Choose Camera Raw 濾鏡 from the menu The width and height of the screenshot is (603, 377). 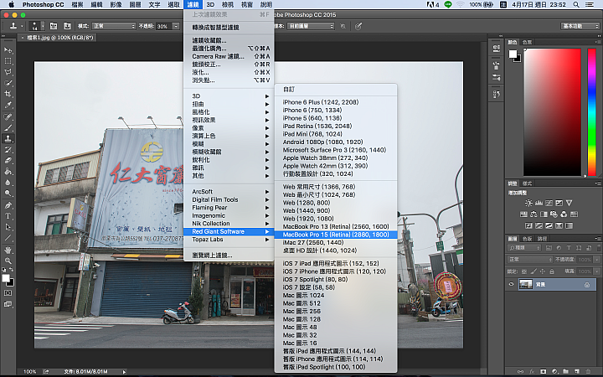click(230, 57)
